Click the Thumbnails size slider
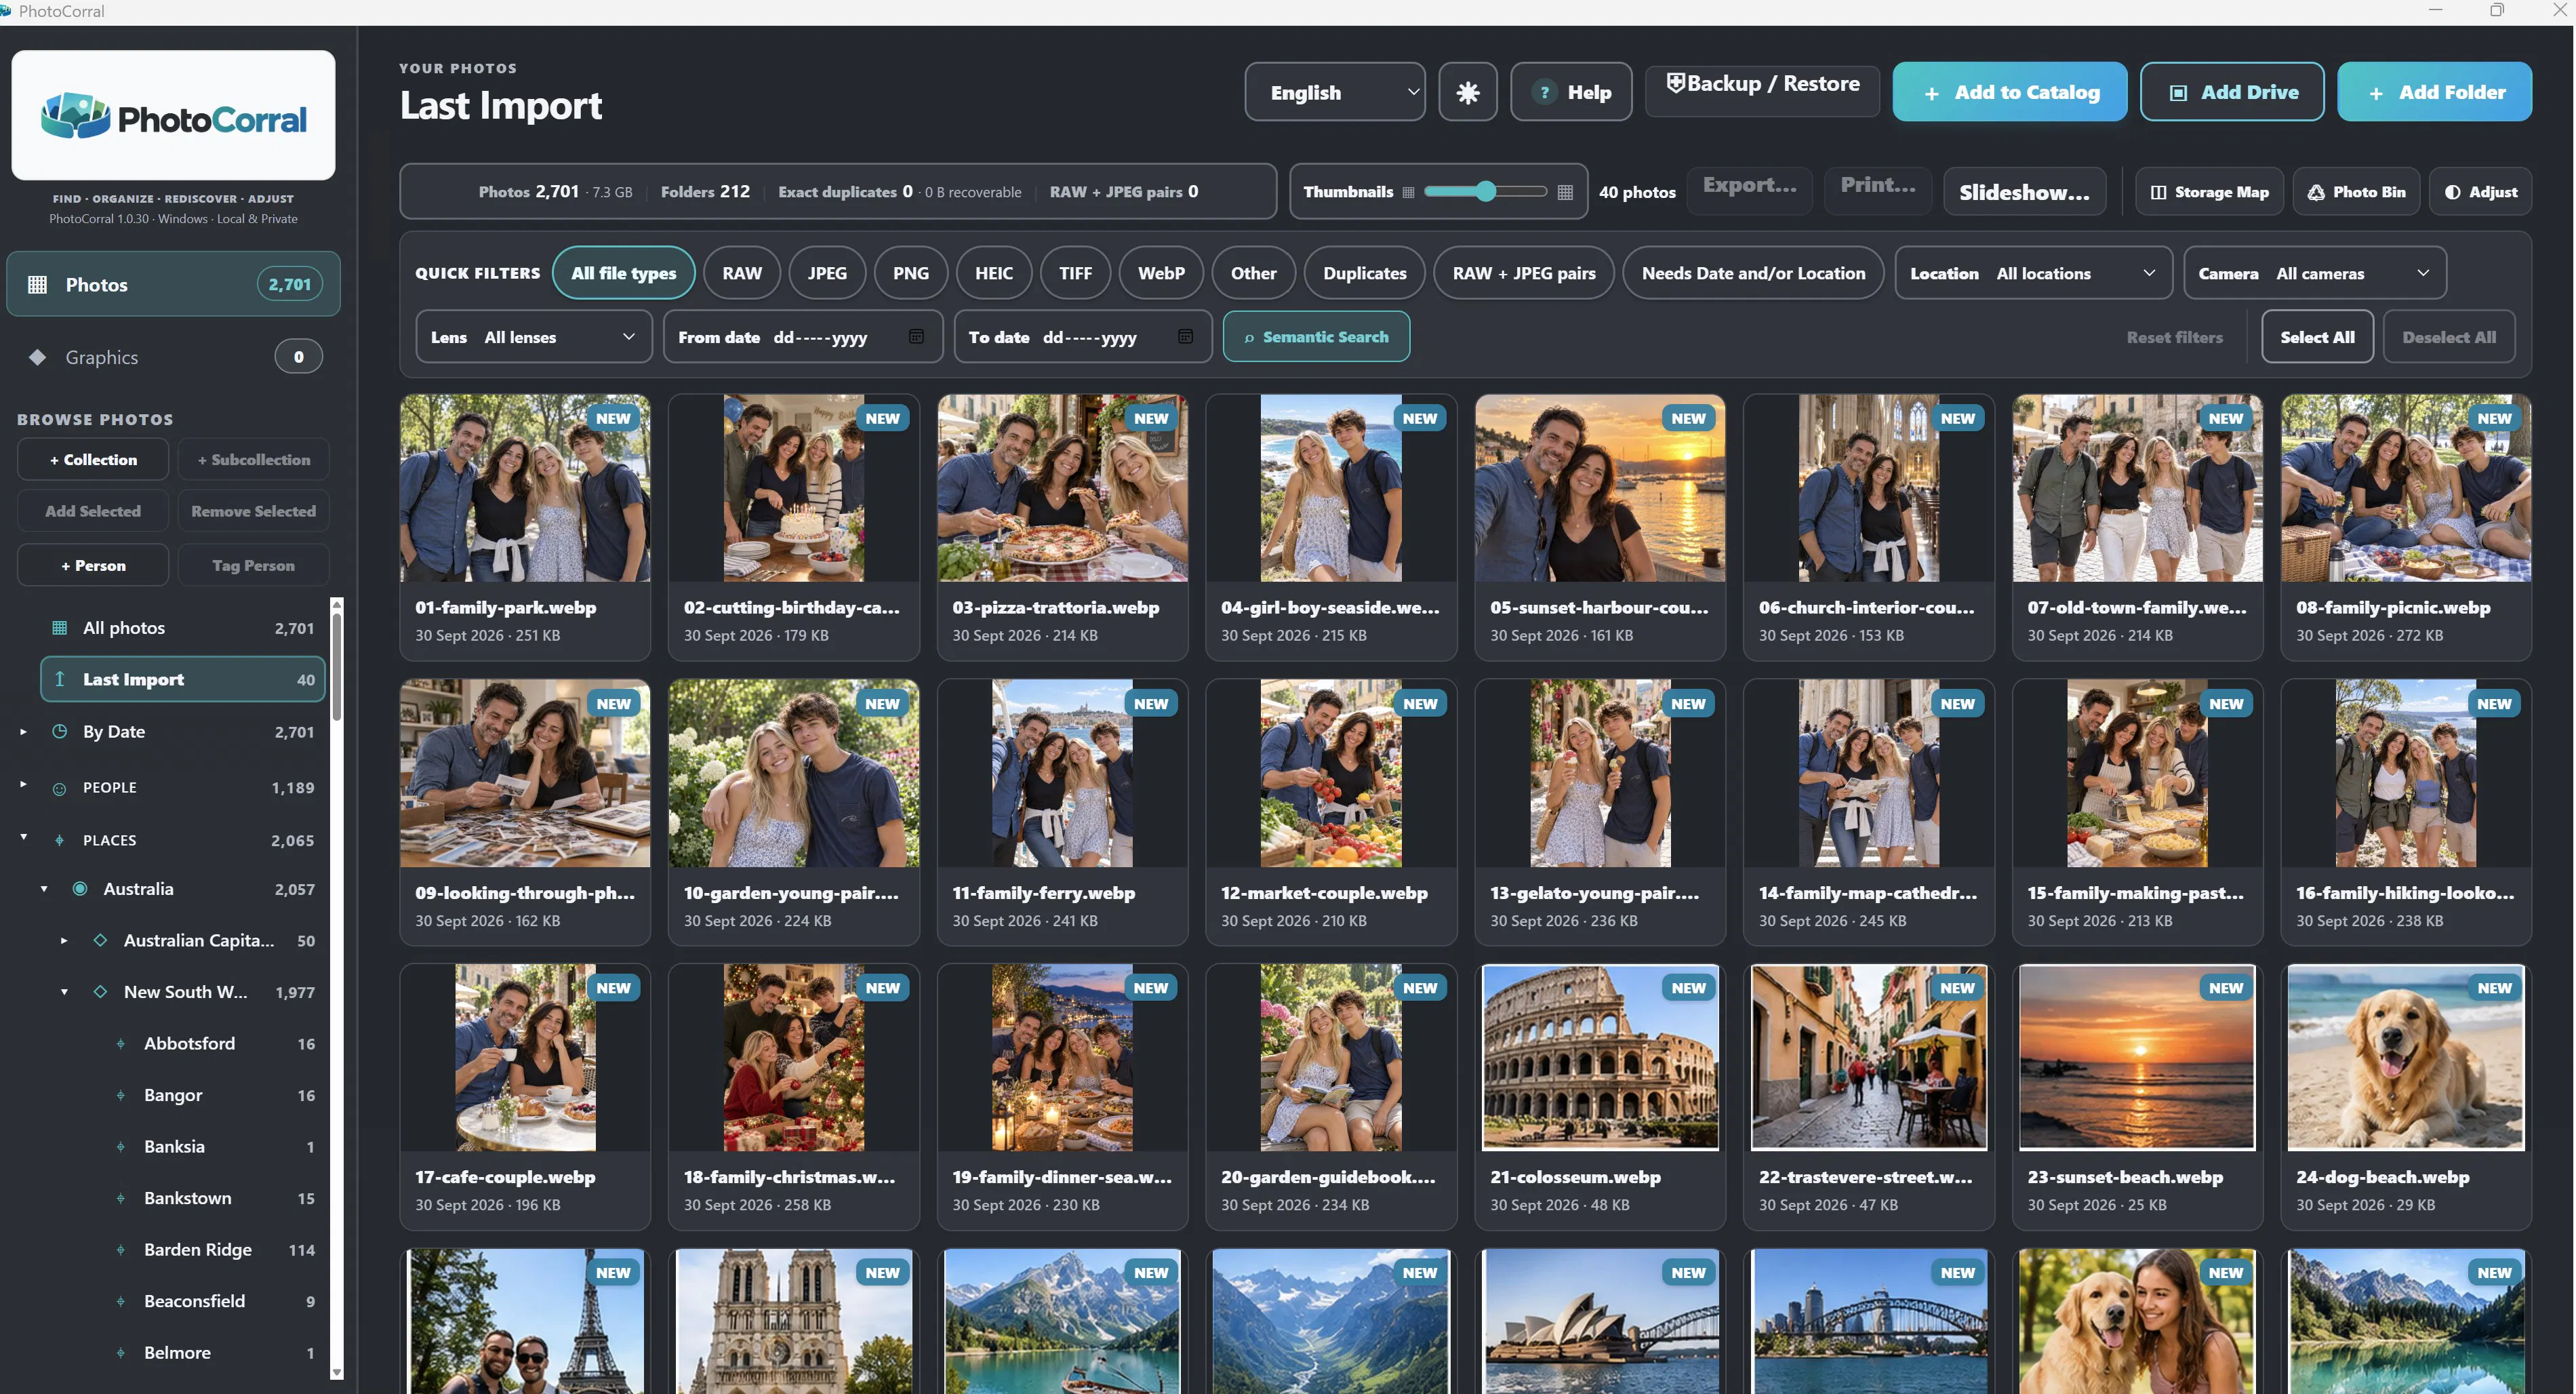This screenshot has height=1394, width=2576. (x=1485, y=191)
